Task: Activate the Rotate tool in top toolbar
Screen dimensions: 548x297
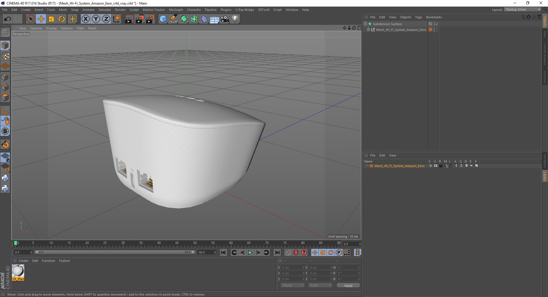Action: pos(62,19)
